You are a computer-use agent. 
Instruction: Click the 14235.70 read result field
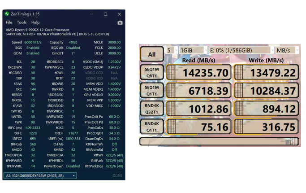(198, 73)
